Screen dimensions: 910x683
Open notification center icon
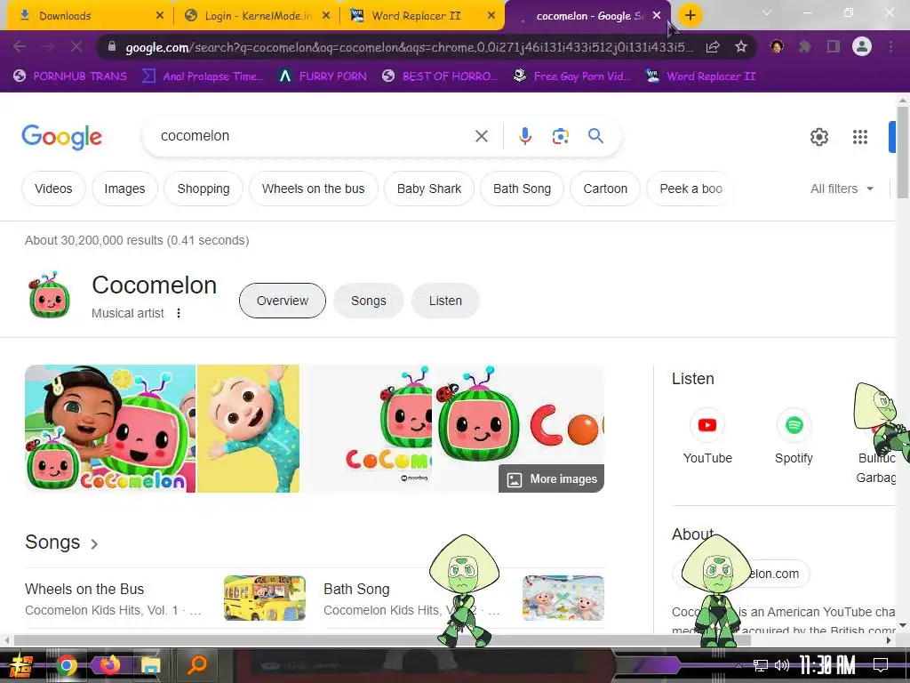tap(881, 665)
